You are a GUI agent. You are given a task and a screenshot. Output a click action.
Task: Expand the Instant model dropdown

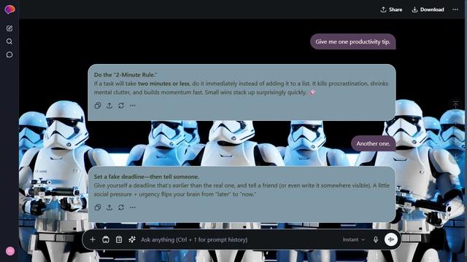[353, 239]
